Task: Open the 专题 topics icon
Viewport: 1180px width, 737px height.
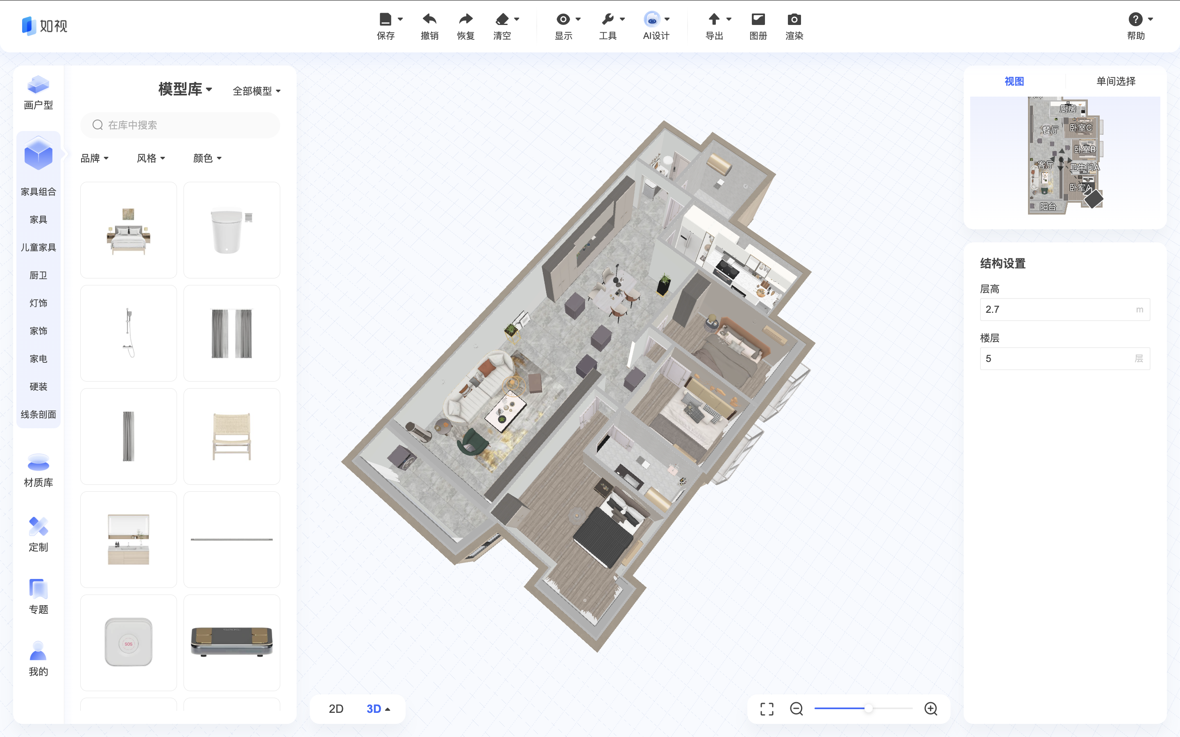Action: (38, 589)
